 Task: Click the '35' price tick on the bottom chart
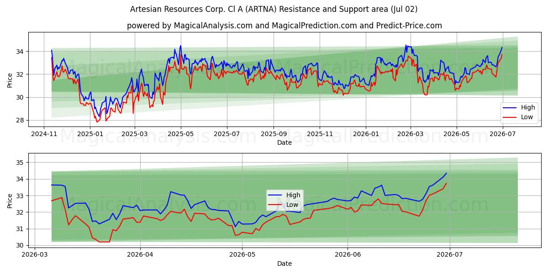coord(21,163)
